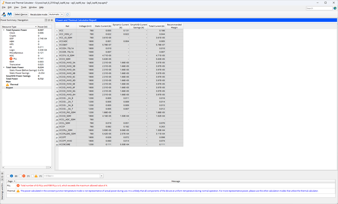The width and height of the screenshot is (338, 204).
Task: Click the VCCADC rail cell
Action: pyautogui.click(x=67, y=41)
